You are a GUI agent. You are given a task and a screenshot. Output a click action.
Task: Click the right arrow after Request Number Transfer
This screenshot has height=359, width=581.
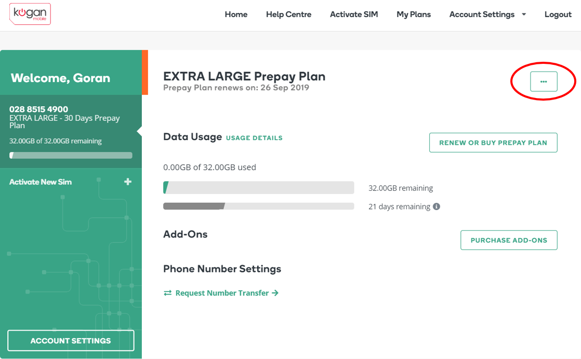point(275,293)
